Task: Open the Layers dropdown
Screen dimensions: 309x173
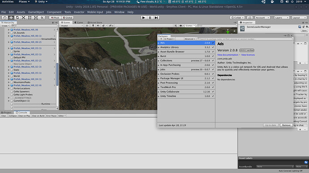Action: point(282,18)
